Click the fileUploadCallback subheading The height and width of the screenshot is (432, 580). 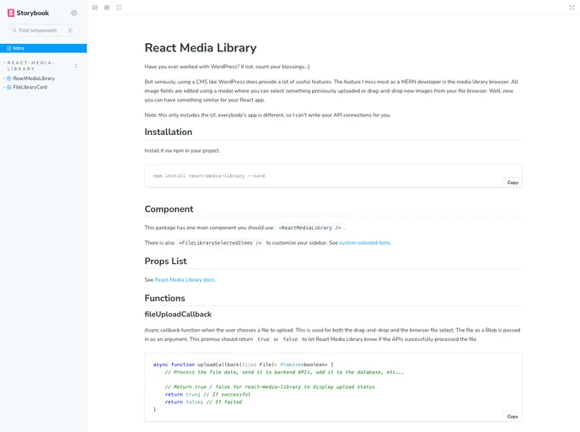(x=178, y=314)
